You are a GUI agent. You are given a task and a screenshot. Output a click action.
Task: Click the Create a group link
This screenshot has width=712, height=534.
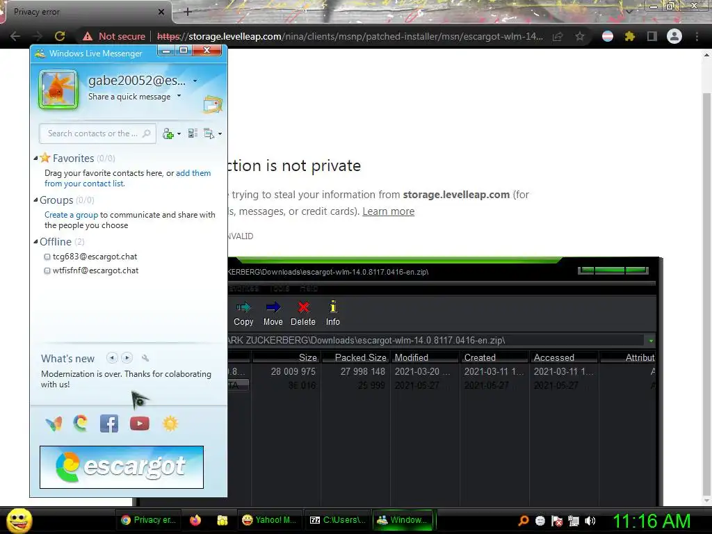(72, 215)
